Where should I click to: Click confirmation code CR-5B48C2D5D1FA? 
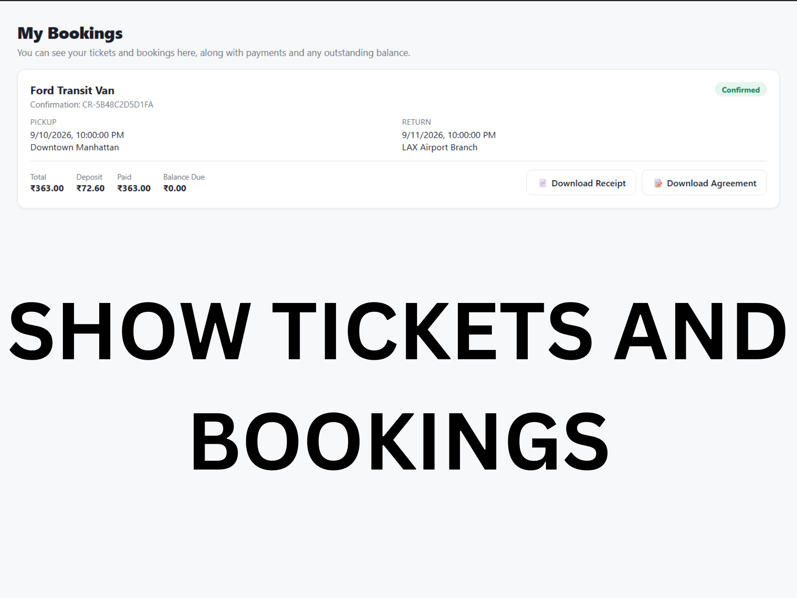point(118,105)
